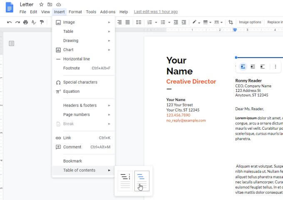Click the Print icon
This screenshot has width=283, height=200.
26,22
